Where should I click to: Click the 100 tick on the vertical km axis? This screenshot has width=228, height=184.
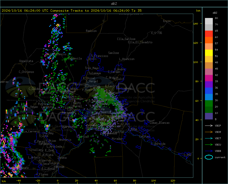tap(196, 62)
